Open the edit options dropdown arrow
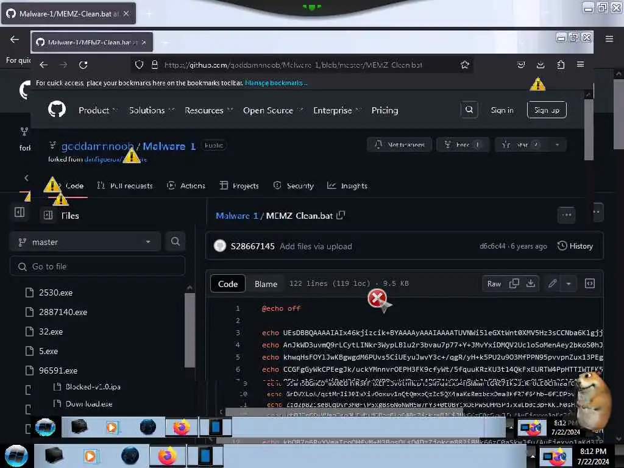Image resolution: width=624 pixels, height=468 pixels. click(x=569, y=283)
